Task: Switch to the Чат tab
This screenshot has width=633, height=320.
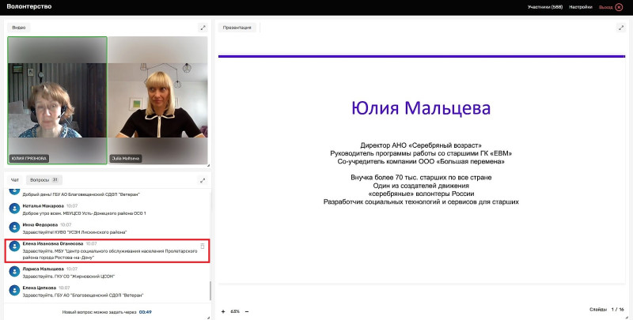Action: tap(15, 180)
